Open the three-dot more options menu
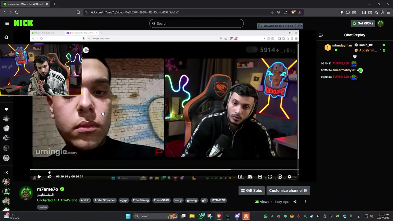The width and height of the screenshot is (393, 221). coord(305,202)
